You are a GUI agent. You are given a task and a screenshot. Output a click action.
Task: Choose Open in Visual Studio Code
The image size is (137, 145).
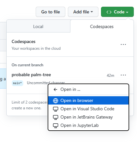[88, 109]
